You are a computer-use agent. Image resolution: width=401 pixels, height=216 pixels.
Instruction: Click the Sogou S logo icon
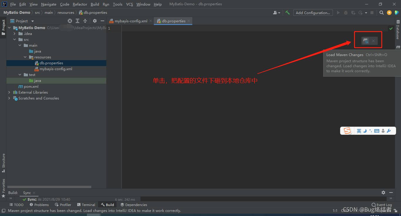coord(347,131)
